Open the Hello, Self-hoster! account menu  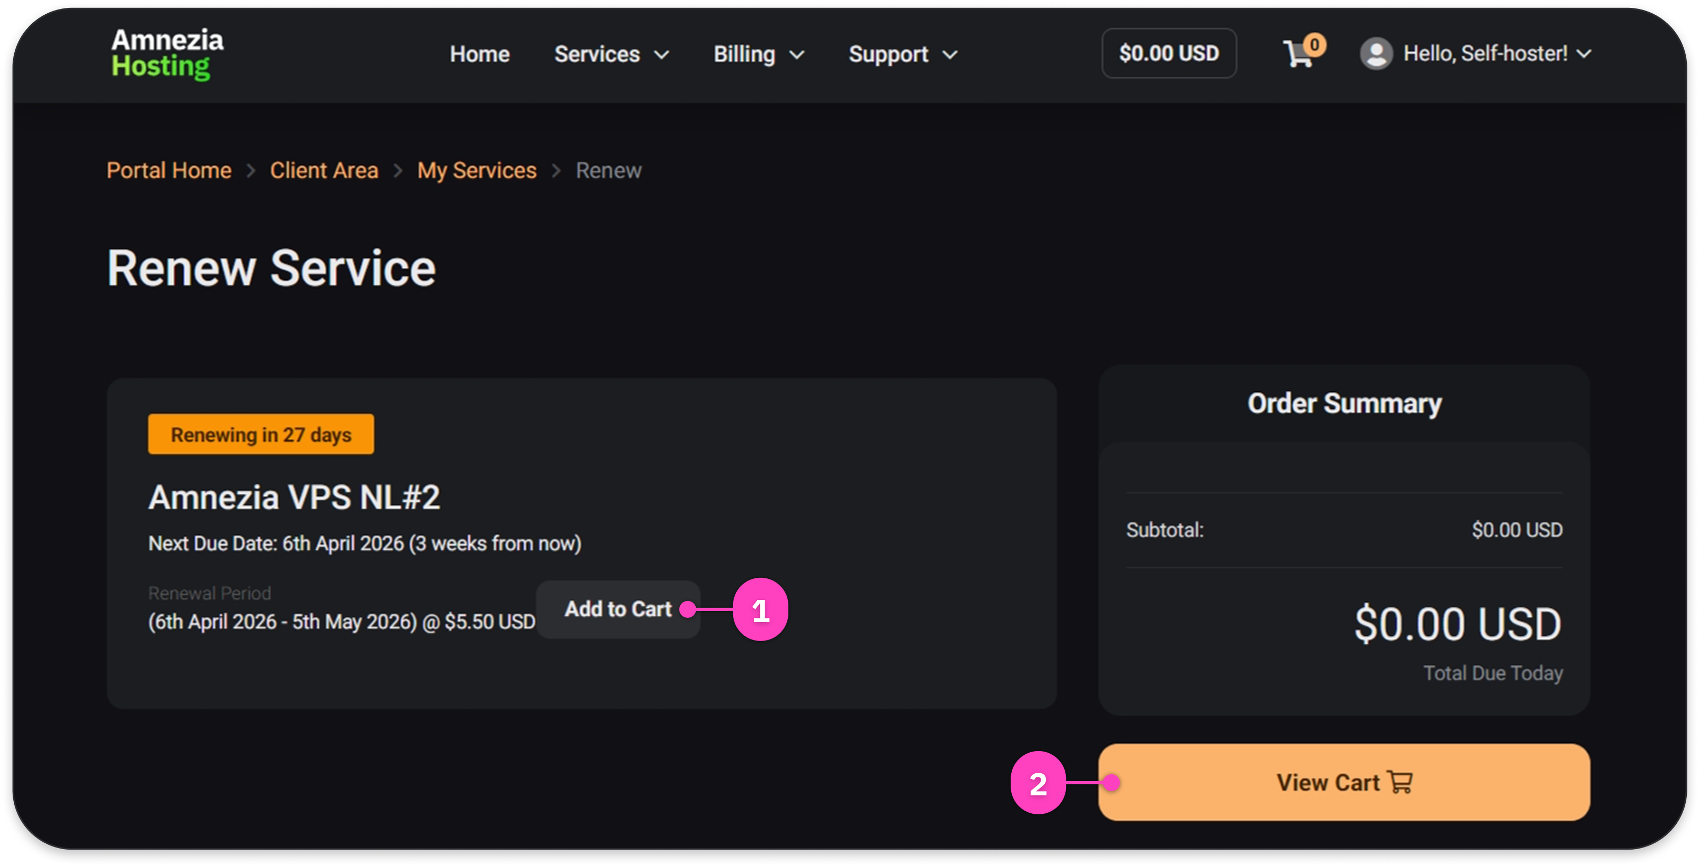click(x=1496, y=53)
